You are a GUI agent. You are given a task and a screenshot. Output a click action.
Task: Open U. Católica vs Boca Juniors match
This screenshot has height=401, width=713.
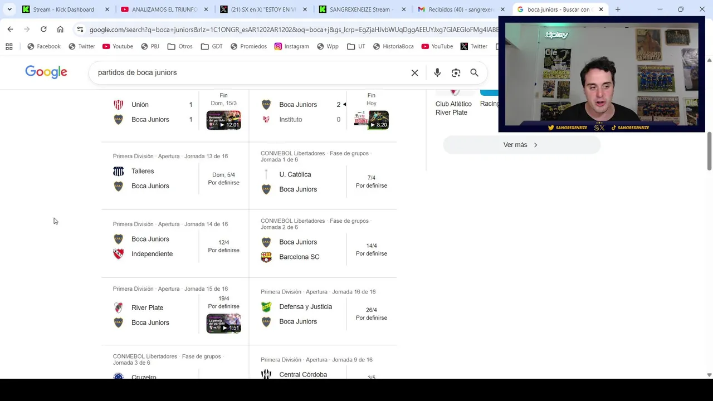(x=323, y=175)
